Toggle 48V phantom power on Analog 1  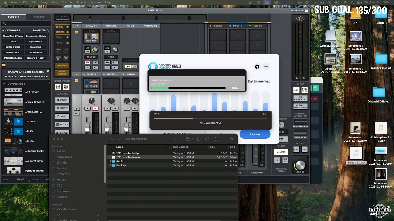tap(87, 62)
